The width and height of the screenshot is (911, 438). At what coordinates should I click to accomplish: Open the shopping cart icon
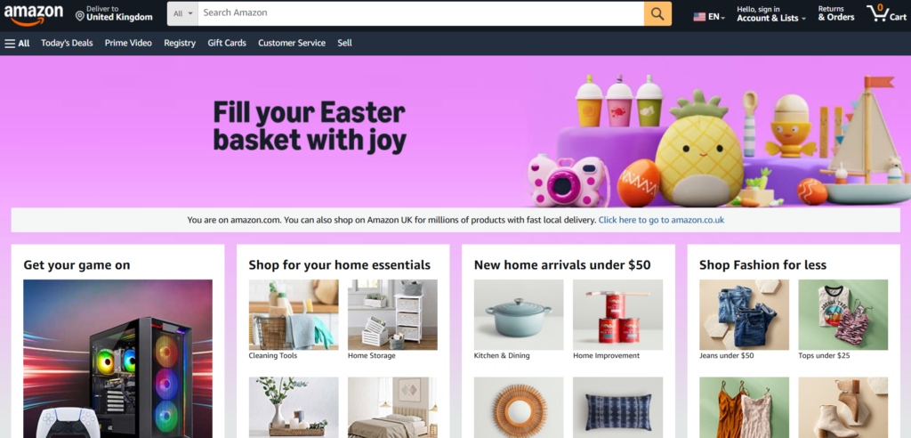coord(885,13)
